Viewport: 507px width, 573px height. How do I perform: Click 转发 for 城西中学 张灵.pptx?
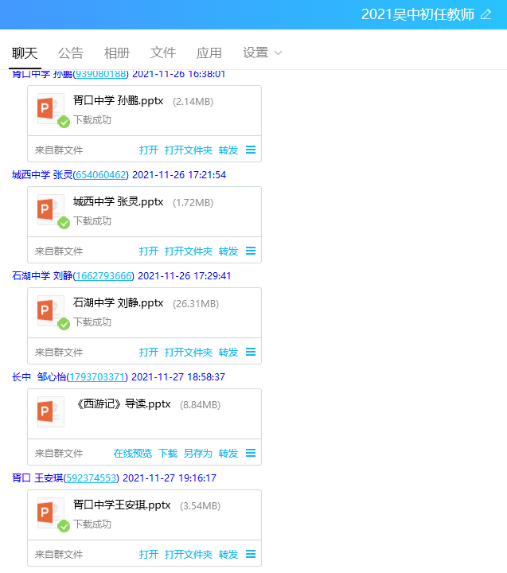228,251
